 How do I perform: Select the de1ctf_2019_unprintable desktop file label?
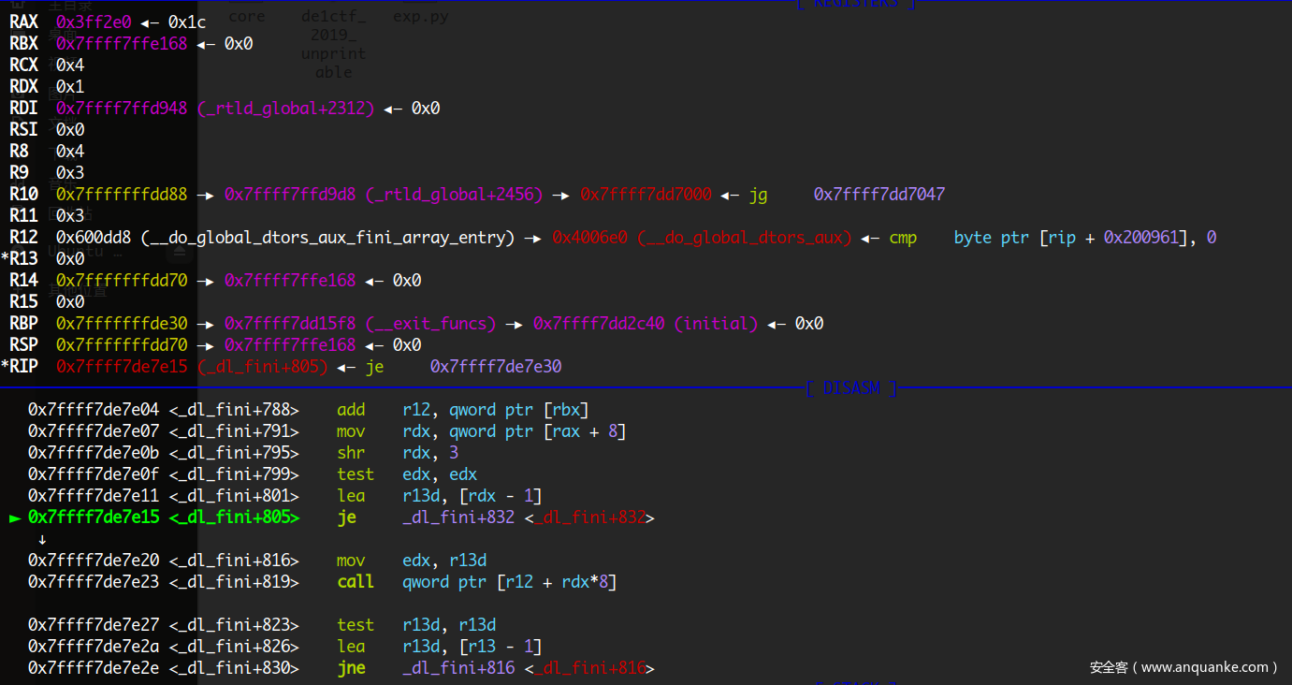pyautogui.click(x=334, y=43)
